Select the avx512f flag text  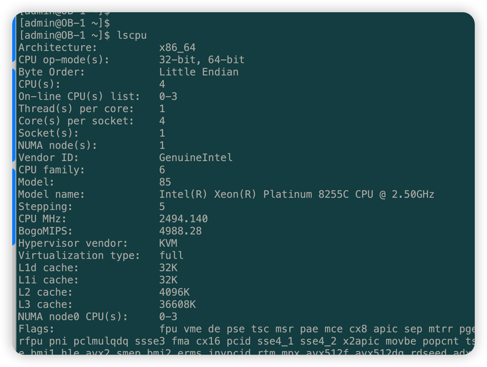pos(327,352)
